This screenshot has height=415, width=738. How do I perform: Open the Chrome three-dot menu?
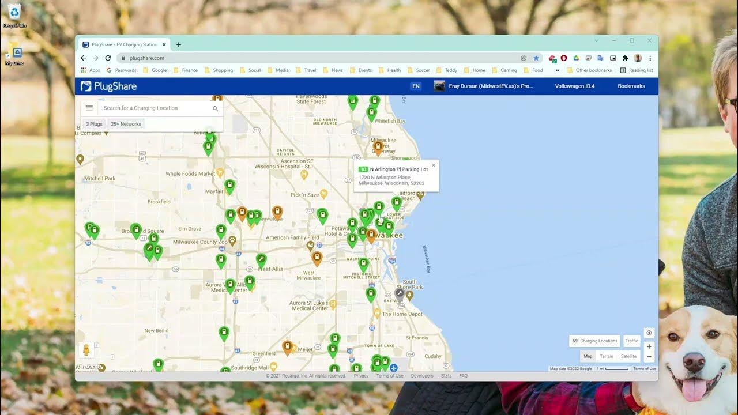pyautogui.click(x=650, y=58)
